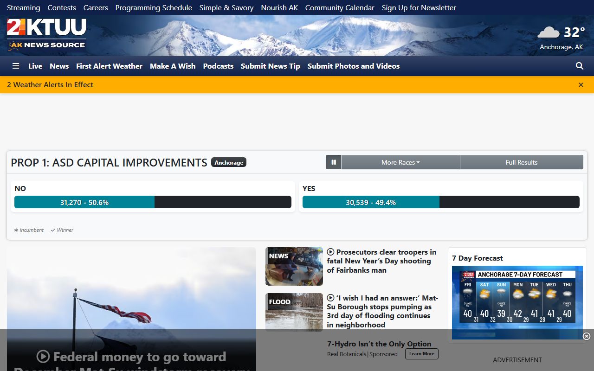The width and height of the screenshot is (594, 371).
Task: Open the site search magnifier
Action: pos(580,66)
